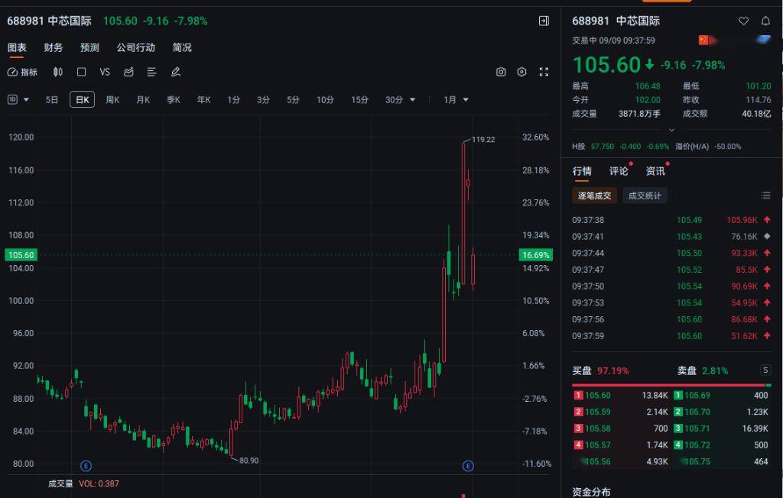Click the 买盘 卖盘 ratio bar
The height and width of the screenshot is (498, 783).
pos(671,384)
